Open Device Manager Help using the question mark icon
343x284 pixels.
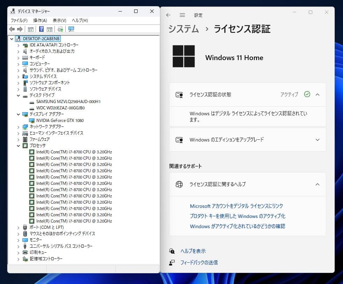[x=42, y=29]
